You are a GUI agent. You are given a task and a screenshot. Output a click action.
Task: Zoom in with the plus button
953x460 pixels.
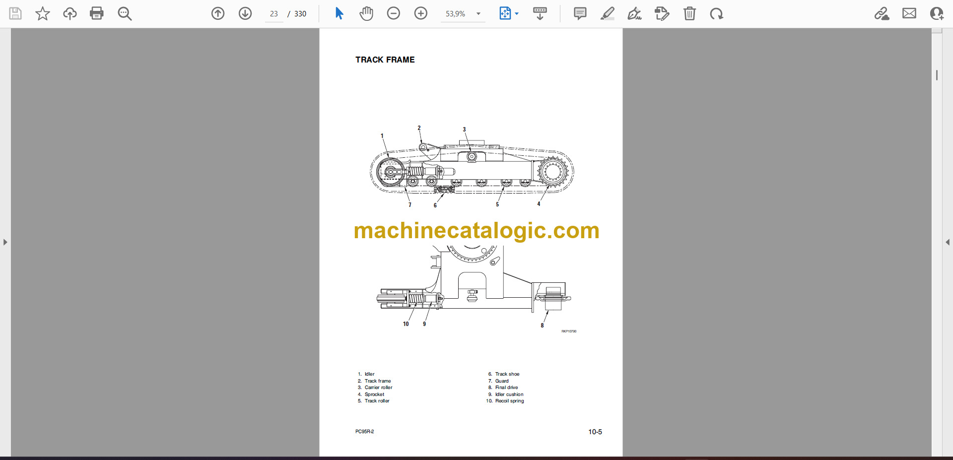pos(421,13)
